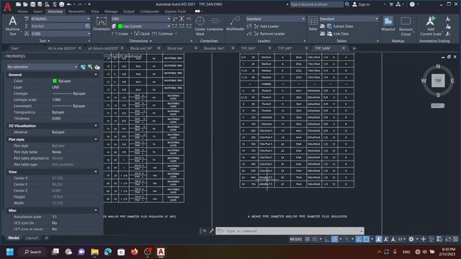Click the green ByLayer color swatch in Properties

point(55,81)
